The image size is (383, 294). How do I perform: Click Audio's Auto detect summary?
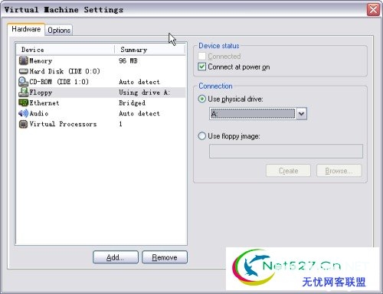pos(139,113)
